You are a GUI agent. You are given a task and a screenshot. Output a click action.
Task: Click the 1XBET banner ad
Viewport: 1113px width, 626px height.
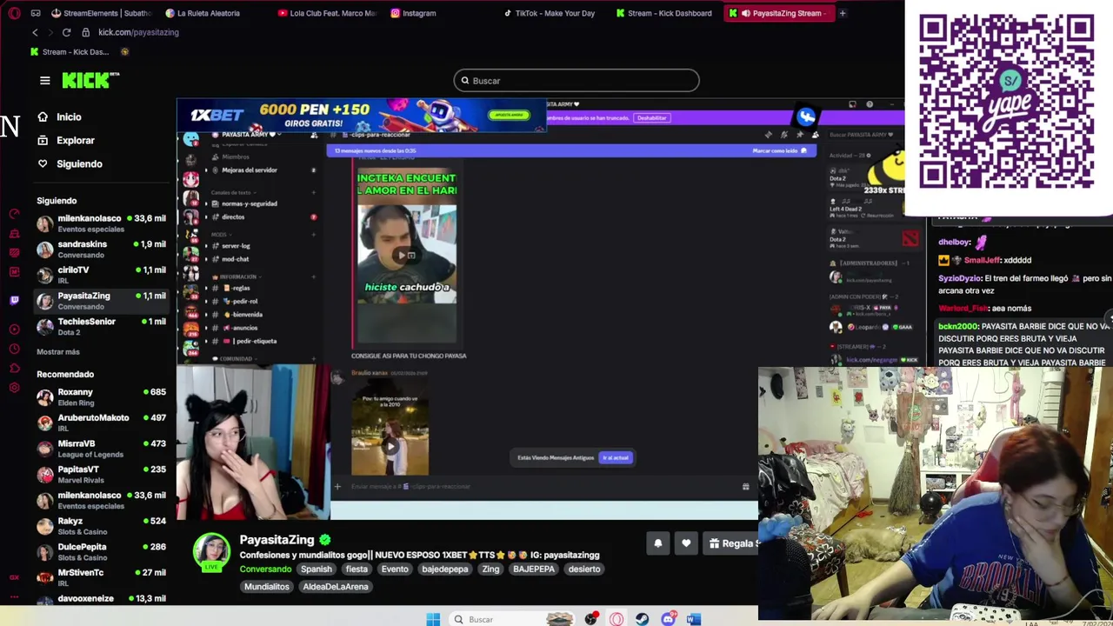coord(362,115)
